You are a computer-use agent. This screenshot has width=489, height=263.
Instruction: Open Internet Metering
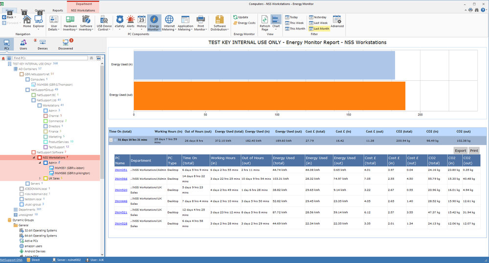(x=169, y=23)
